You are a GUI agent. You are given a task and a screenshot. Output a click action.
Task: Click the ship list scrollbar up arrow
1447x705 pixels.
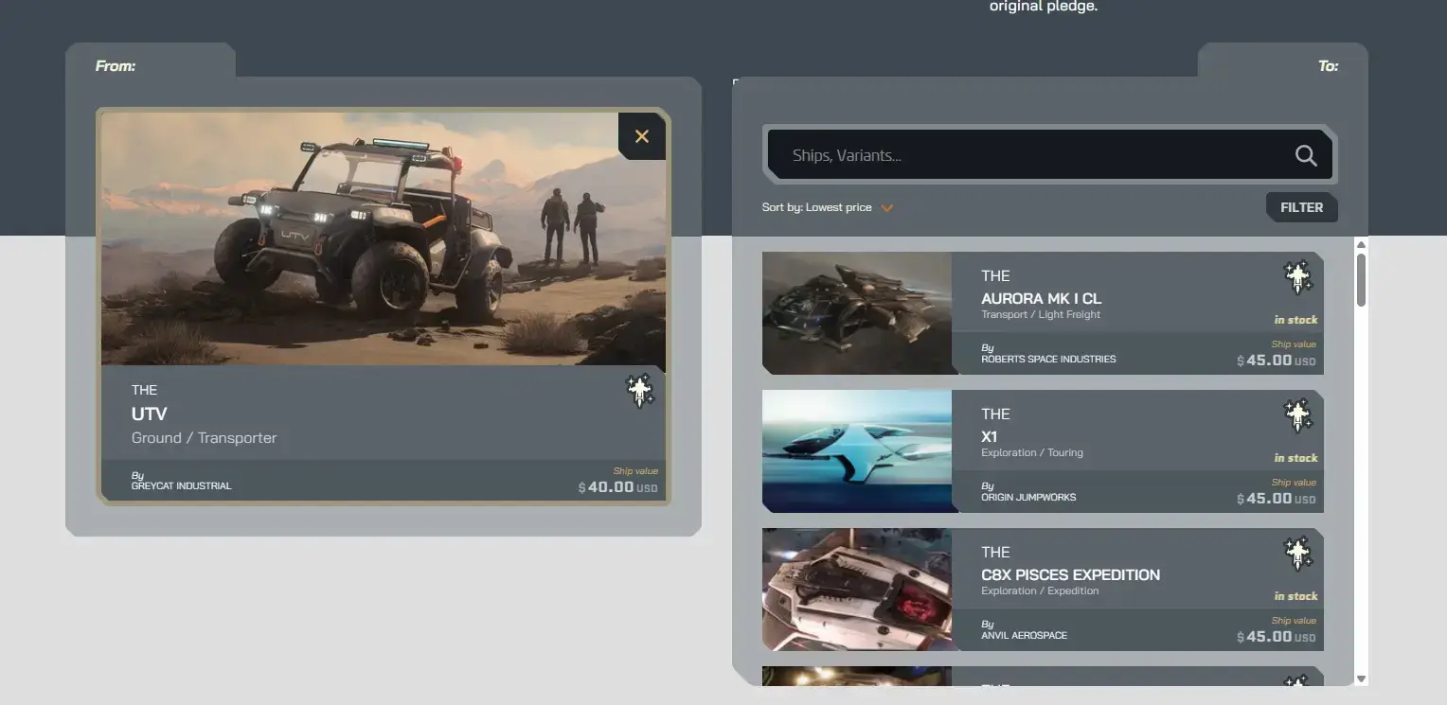coord(1361,244)
